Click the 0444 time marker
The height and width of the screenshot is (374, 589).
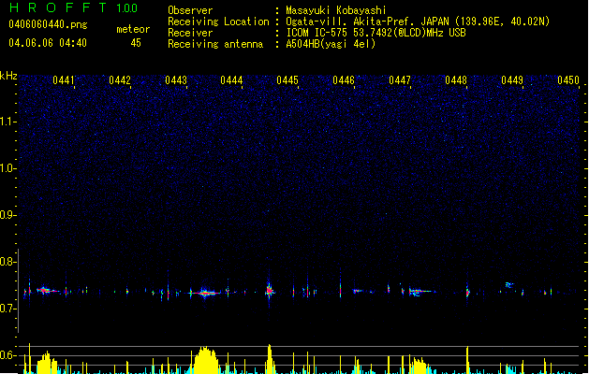tap(231, 80)
